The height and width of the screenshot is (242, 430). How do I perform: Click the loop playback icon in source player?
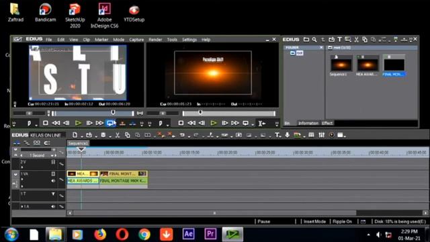[110, 123]
